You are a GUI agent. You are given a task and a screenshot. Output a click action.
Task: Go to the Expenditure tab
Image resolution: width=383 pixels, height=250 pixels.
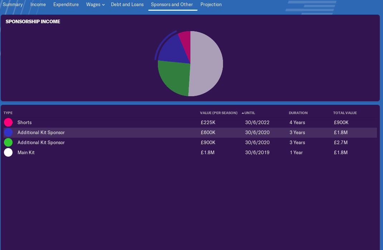pyautogui.click(x=66, y=5)
